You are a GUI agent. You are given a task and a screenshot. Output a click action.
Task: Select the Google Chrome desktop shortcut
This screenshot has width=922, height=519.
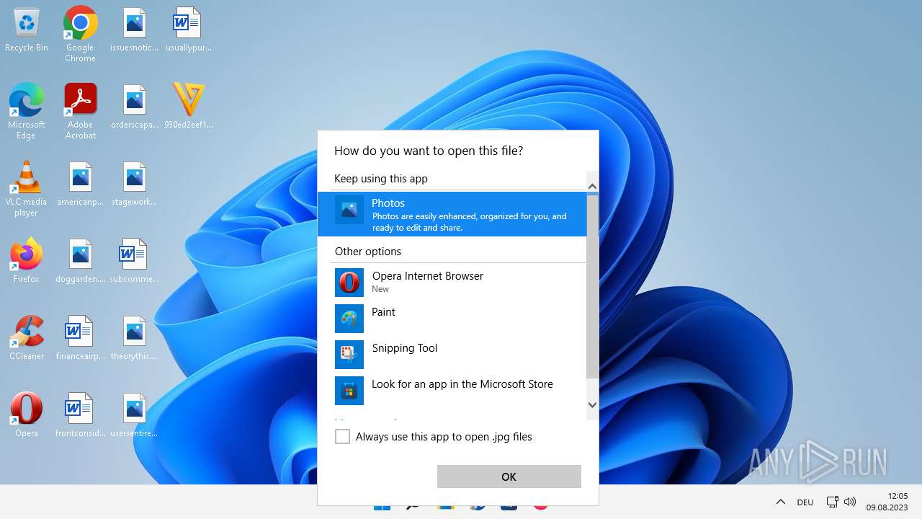coord(80,34)
